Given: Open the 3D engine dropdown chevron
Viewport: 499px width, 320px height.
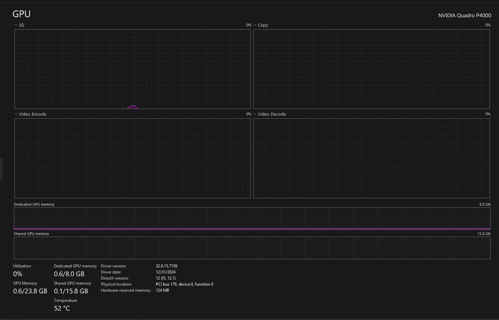Looking at the screenshot, I should tap(16, 25).
